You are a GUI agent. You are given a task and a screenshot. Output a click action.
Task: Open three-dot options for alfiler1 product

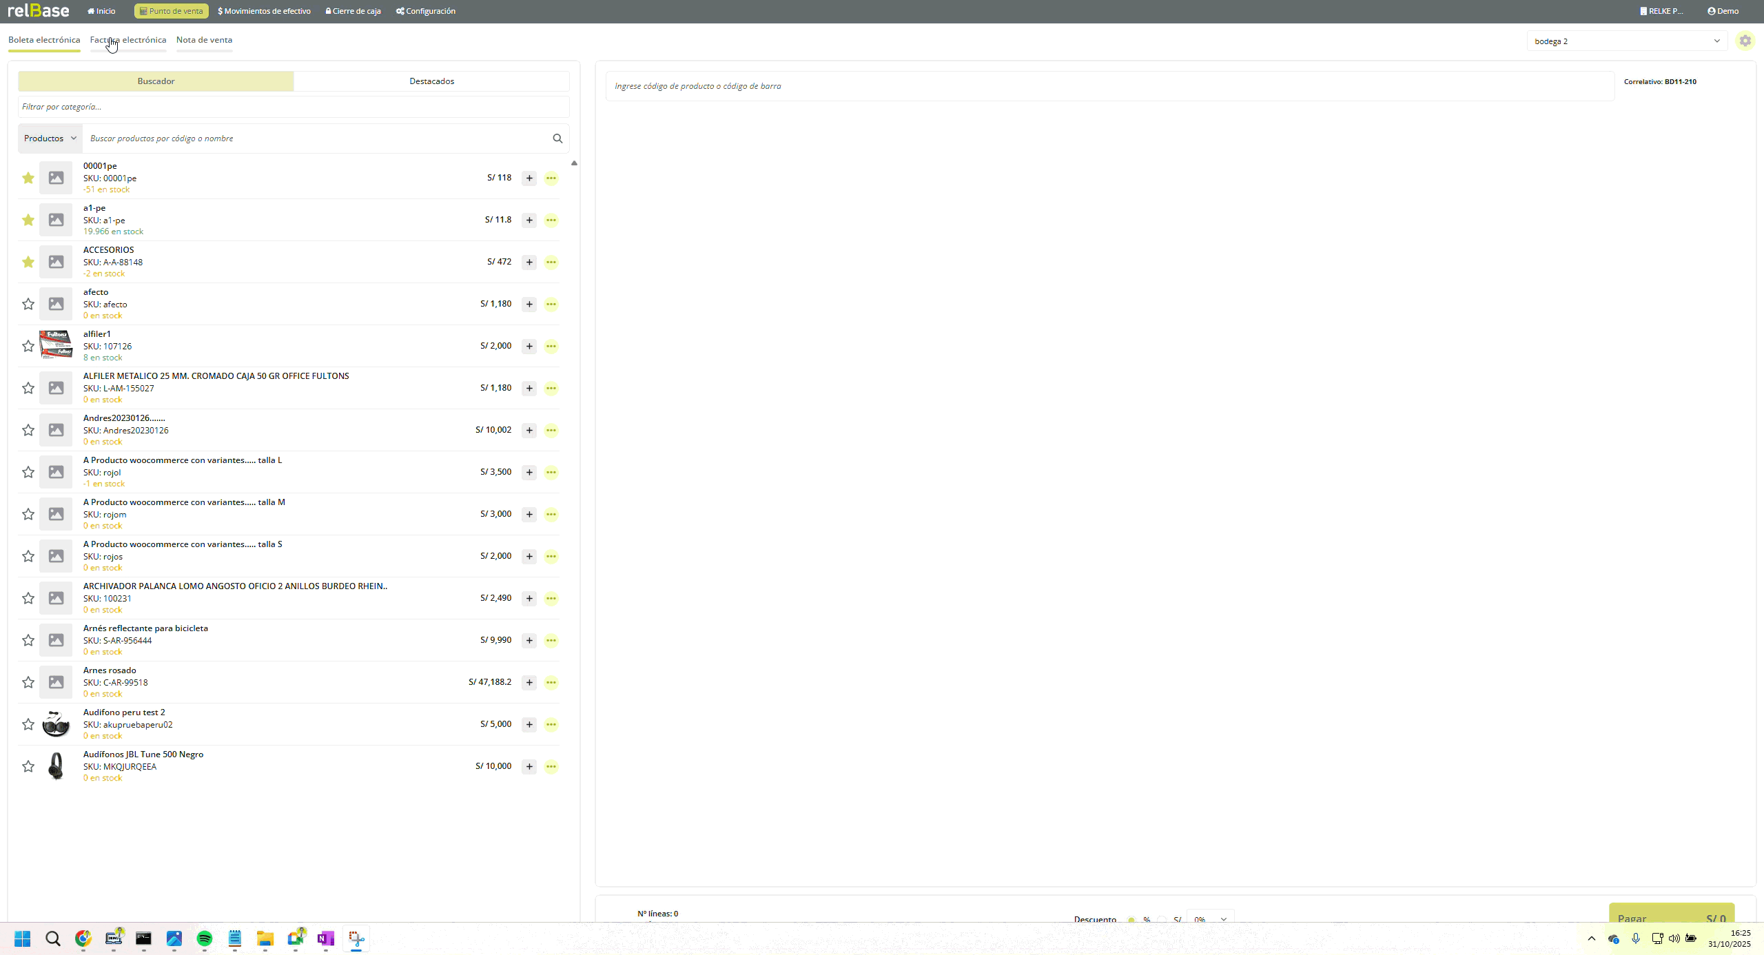coord(551,347)
